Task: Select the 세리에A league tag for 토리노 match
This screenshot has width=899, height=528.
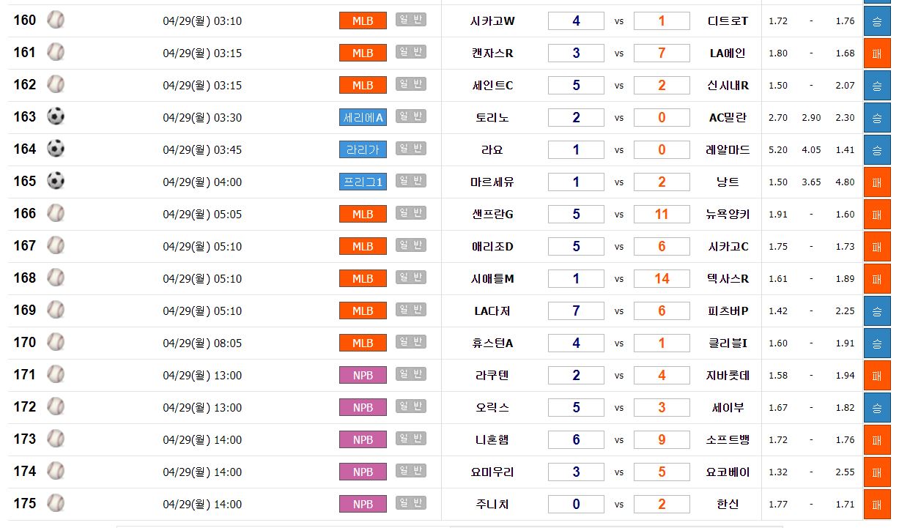Action: coord(363,118)
